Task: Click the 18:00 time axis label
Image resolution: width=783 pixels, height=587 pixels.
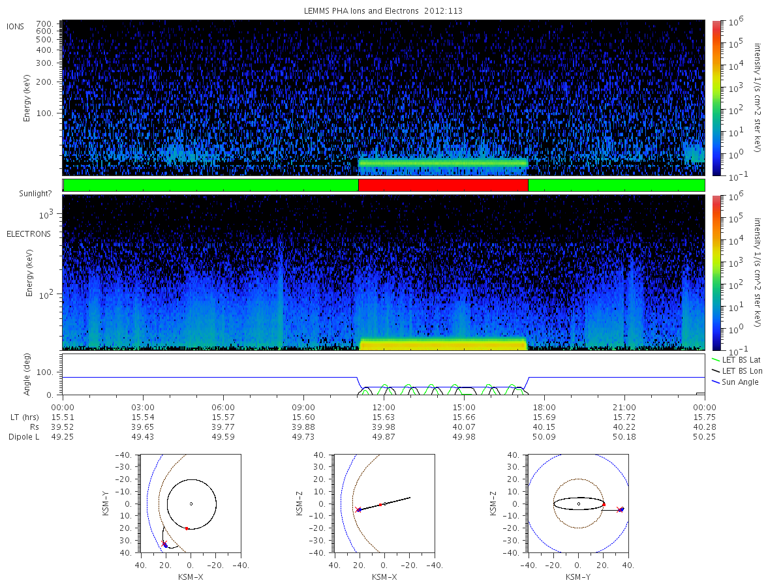Action: coord(544,406)
